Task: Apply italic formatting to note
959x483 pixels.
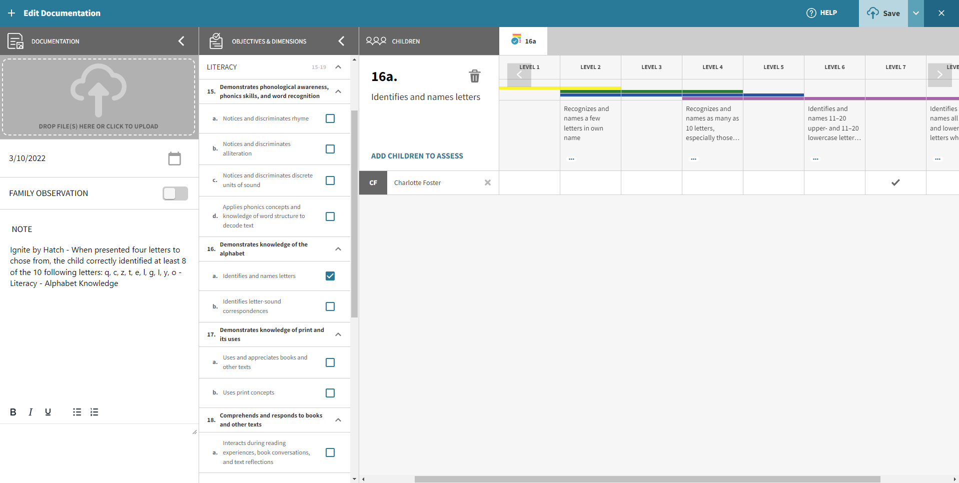Action: pyautogui.click(x=31, y=412)
